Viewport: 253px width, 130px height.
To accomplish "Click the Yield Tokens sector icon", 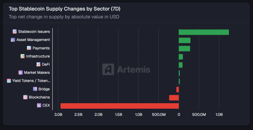I will tap(9, 81).
